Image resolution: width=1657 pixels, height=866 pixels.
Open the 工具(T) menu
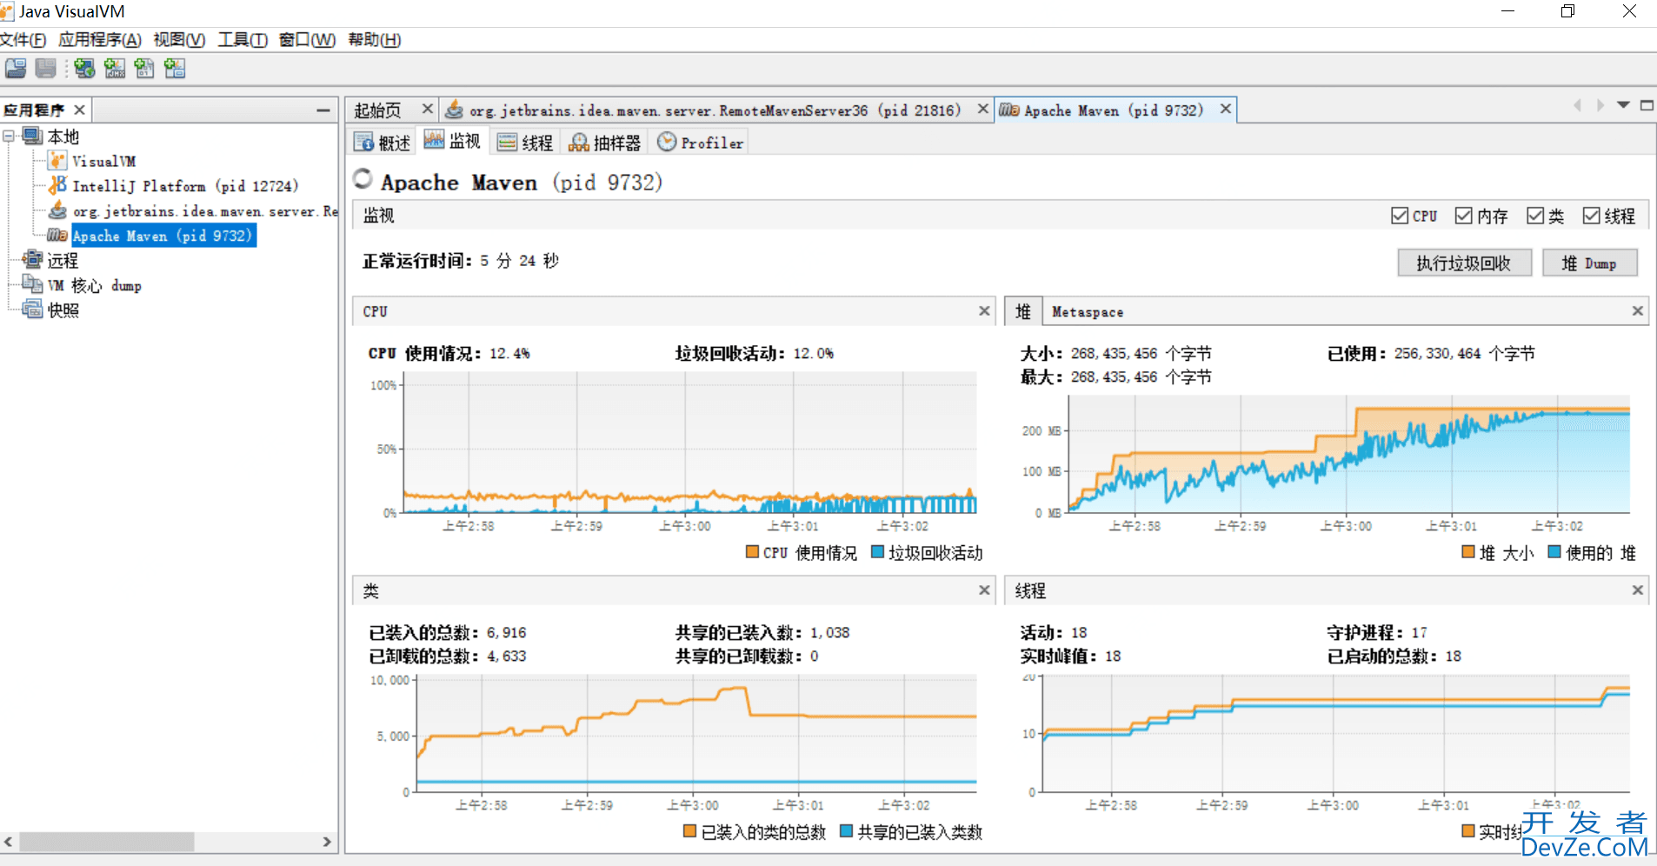[x=243, y=40]
